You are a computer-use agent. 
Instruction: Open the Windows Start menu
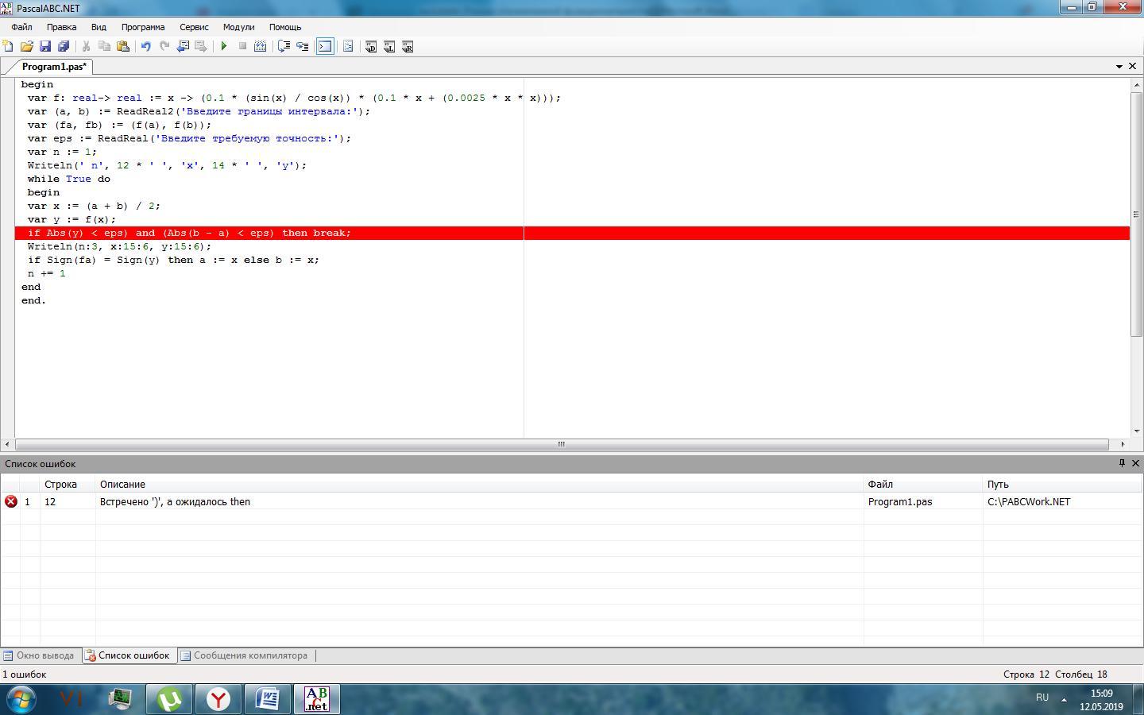21,699
